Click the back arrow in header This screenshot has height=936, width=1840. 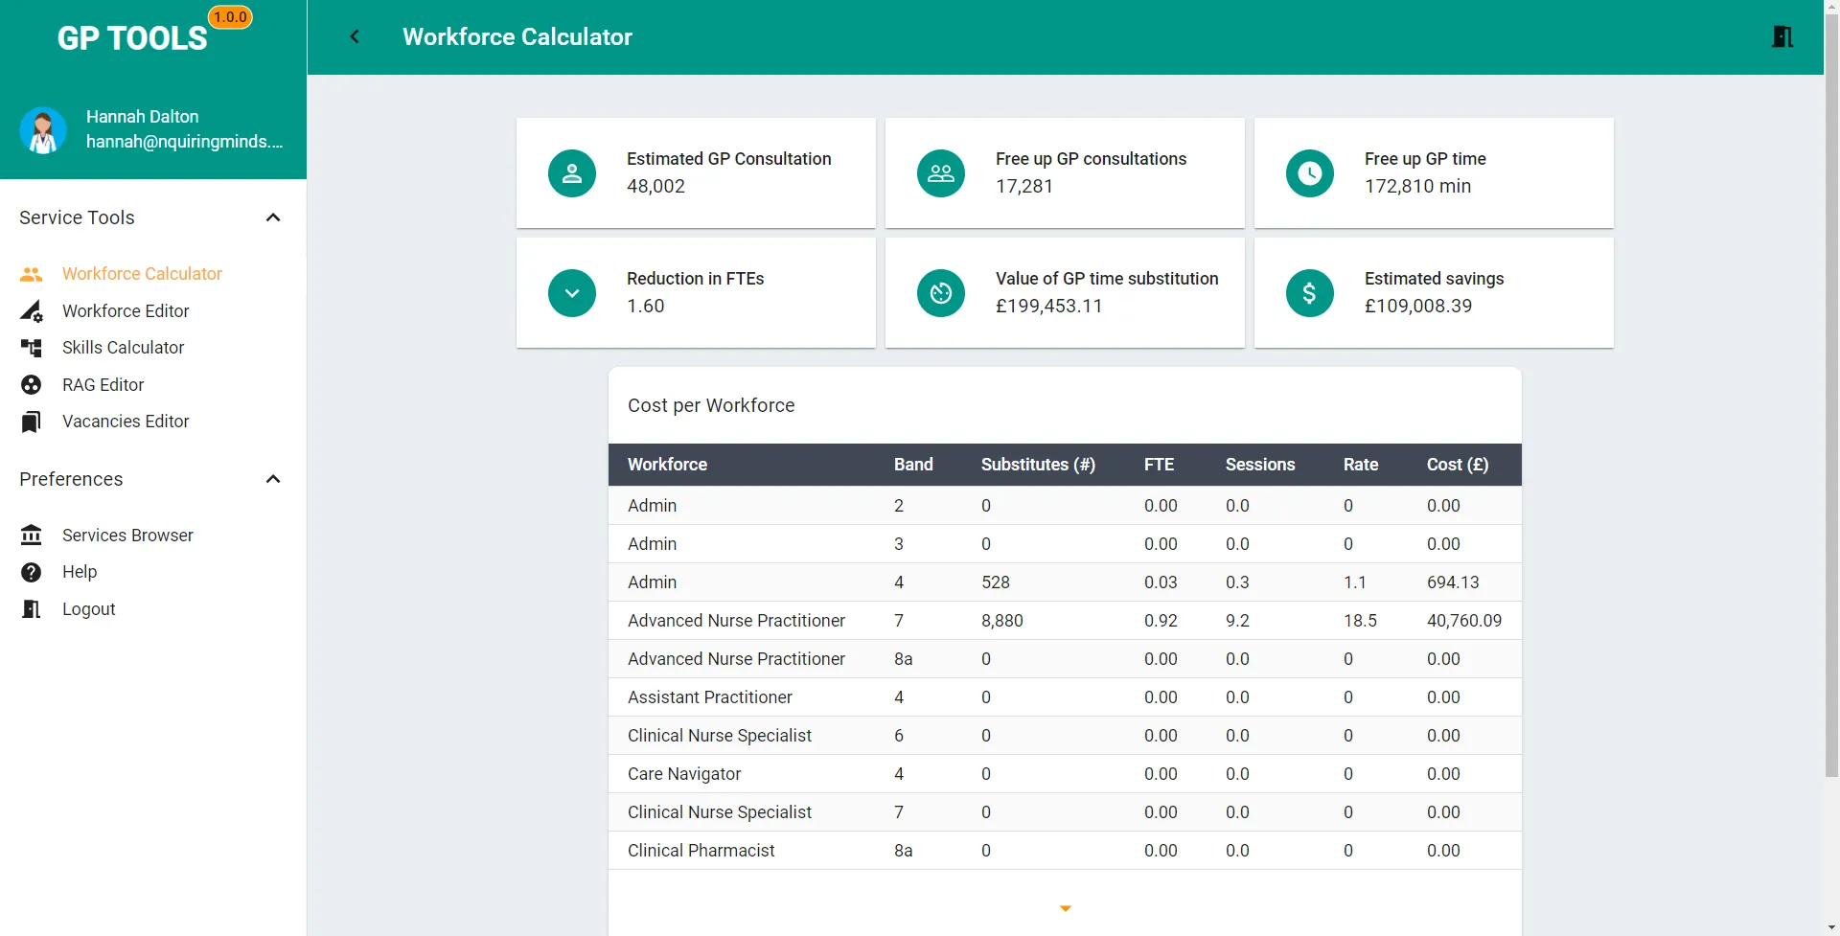click(x=355, y=36)
